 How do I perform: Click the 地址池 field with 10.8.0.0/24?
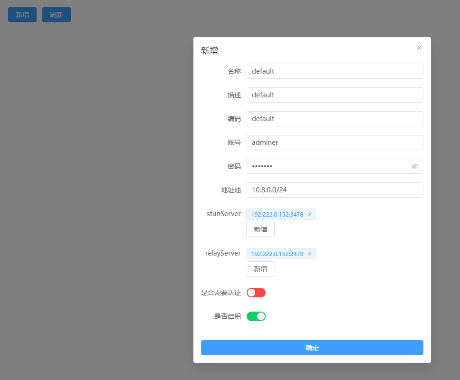coord(335,190)
